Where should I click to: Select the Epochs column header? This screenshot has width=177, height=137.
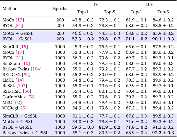60,9
